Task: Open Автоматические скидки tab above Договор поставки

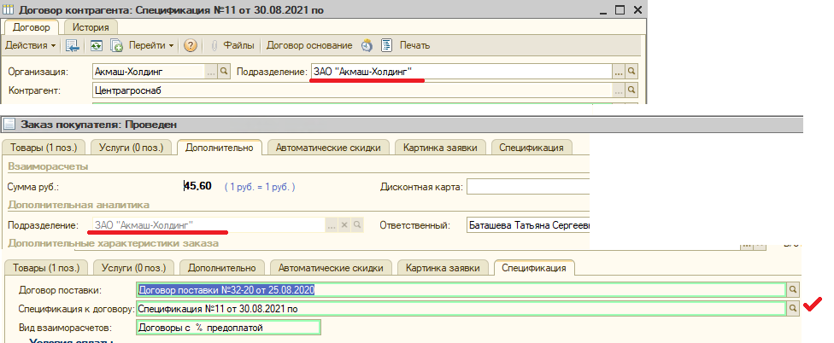Action: (331, 268)
